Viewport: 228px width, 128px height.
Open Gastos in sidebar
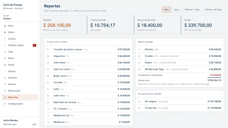coord(20,71)
